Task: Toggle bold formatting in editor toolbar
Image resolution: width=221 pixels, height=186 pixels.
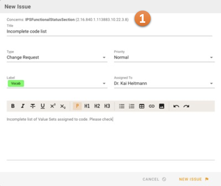Action: pos(13,106)
